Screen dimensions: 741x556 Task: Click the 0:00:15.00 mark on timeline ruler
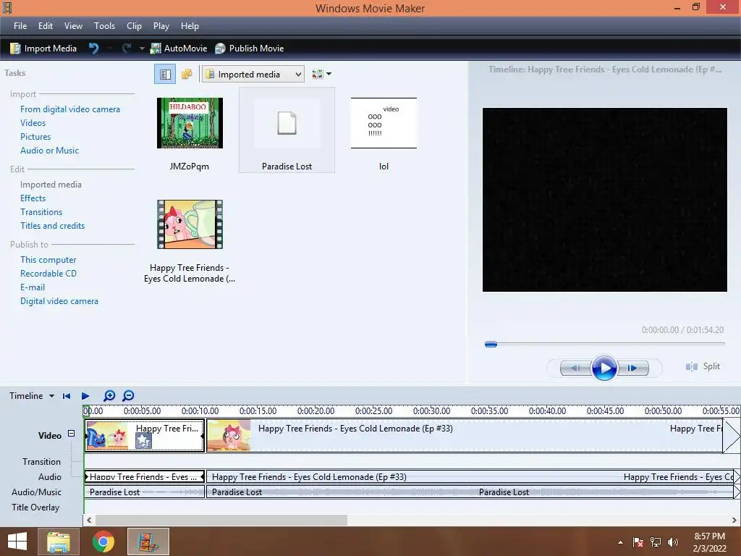click(x=258, y=411)
